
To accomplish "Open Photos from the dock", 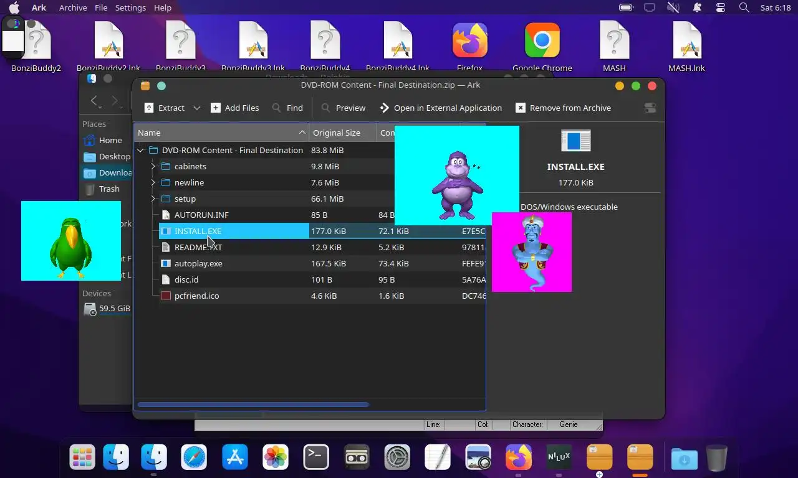I will click(x=275, y=457).
